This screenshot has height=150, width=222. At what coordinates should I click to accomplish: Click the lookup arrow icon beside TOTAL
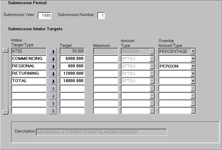point(53,81)
